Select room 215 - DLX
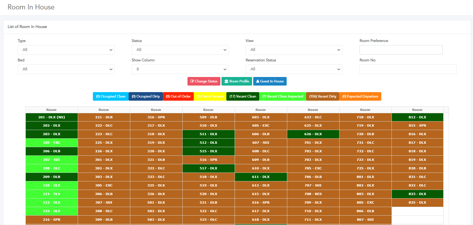Image resolution: width=473 pixels, height=225 pixels. tap(52, 211)
